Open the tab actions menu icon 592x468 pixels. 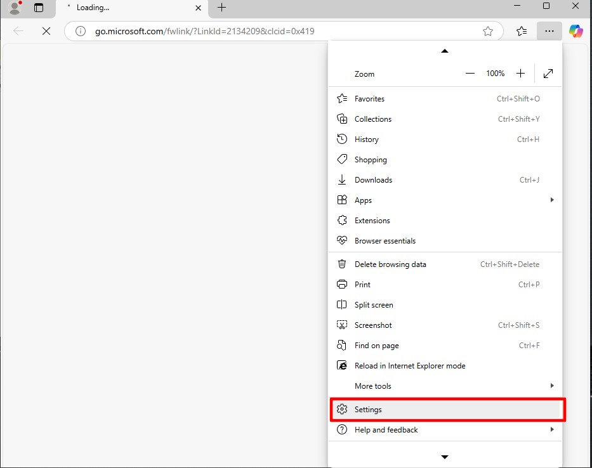39,8
